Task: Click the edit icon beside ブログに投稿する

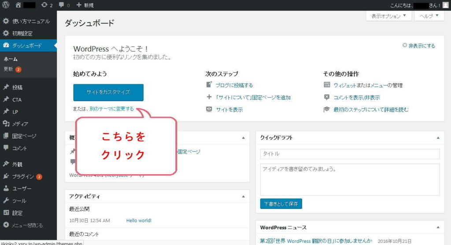Action: (209, 85)
